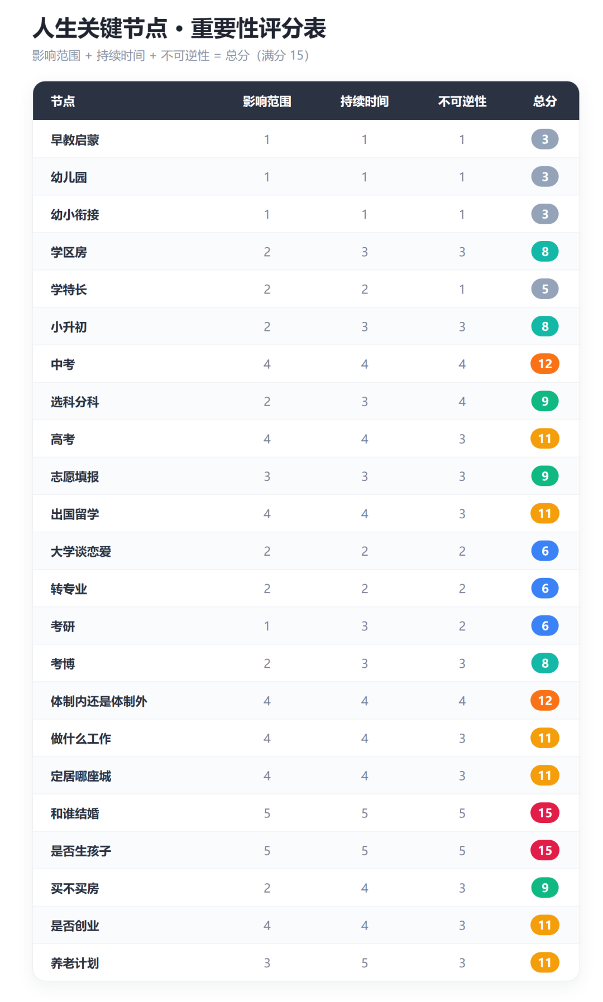Select the 做什么工作 row label

click(81, 738)
